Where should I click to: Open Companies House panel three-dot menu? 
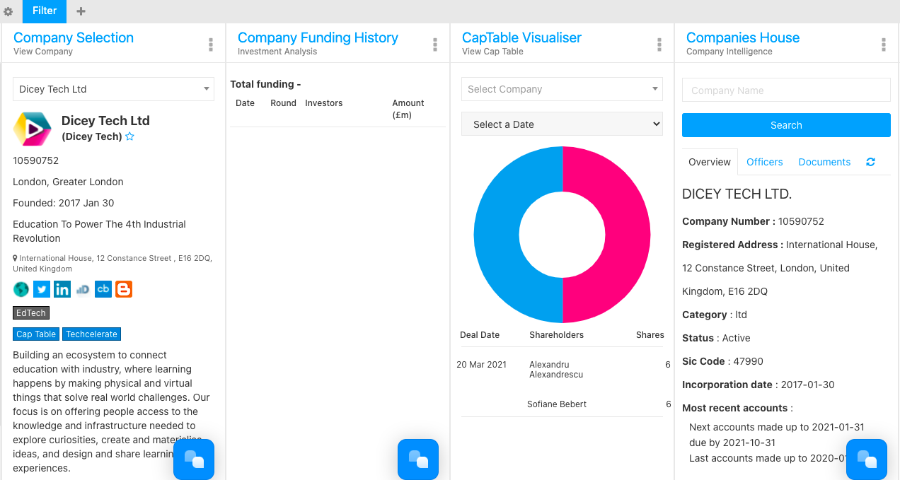click(x=883, y=45)
